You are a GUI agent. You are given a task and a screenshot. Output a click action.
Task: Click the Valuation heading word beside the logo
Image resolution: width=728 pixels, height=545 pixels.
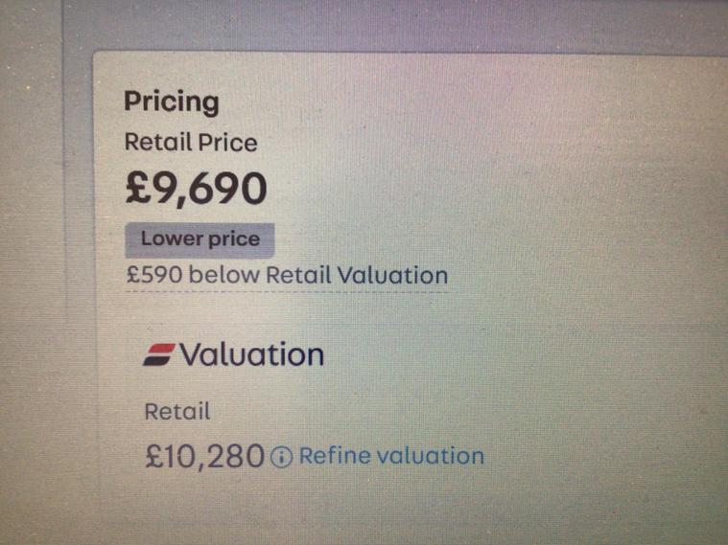251,354
